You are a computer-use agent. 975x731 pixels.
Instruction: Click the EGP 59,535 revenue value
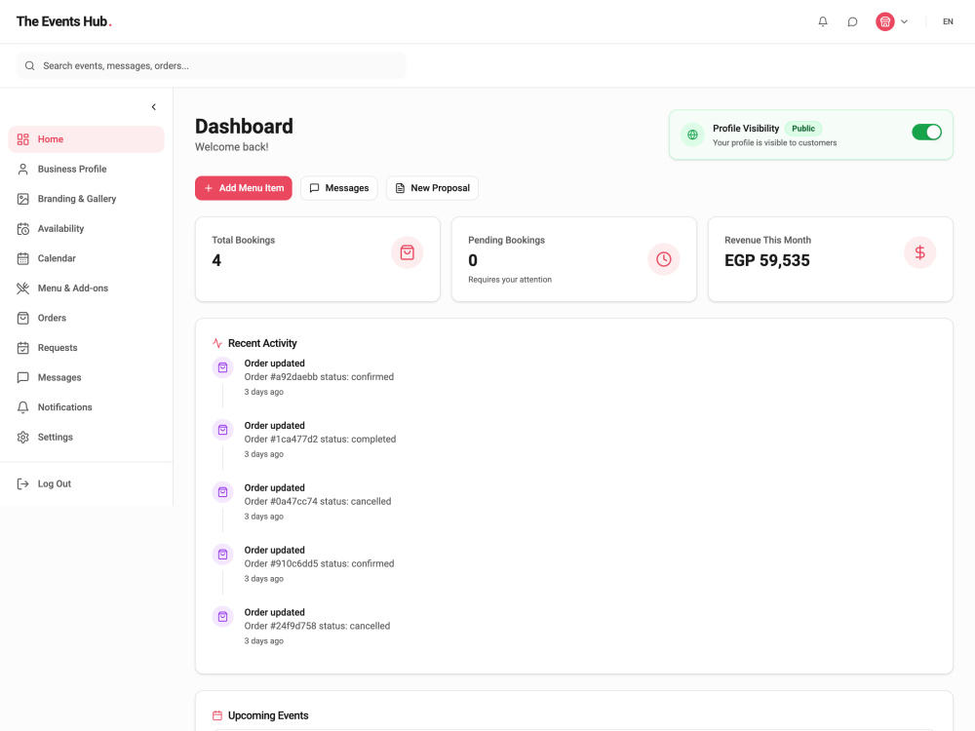766,260
